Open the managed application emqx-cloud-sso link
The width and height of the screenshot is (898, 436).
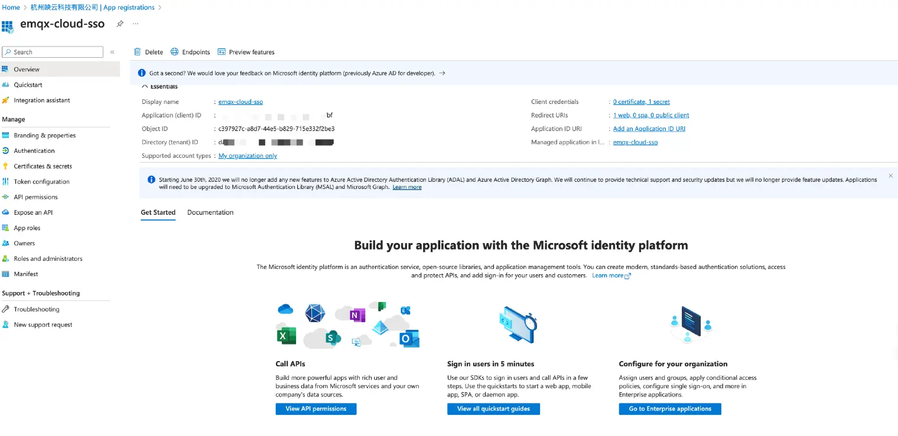click(x=635, y=142)
